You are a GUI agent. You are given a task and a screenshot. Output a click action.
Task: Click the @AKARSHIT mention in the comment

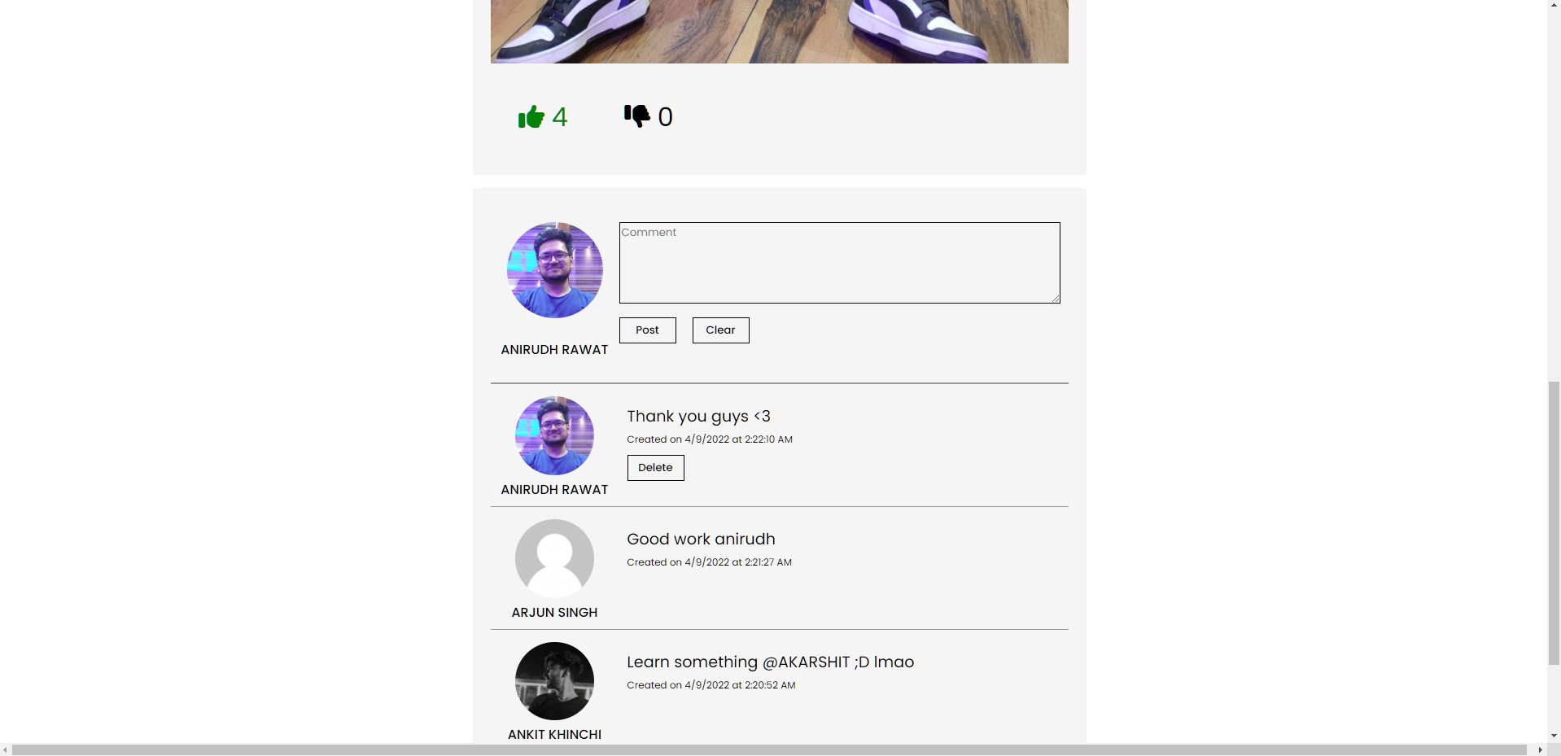click(x=807, y=662)
